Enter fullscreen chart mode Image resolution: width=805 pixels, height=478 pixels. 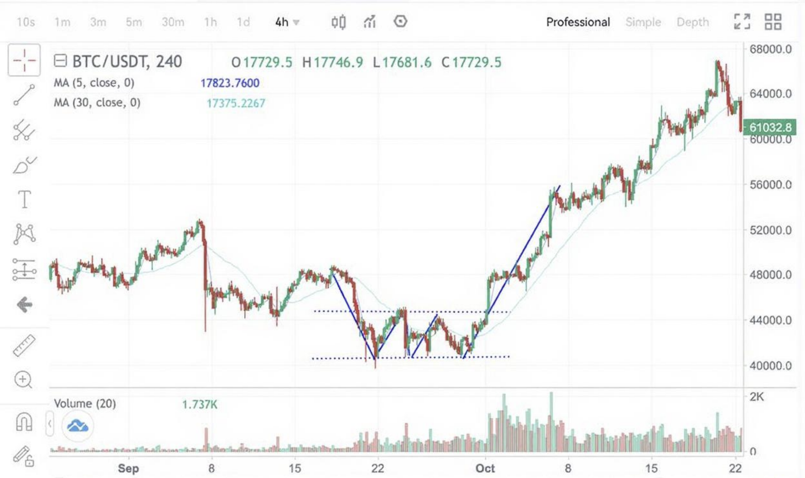point(742,22)
